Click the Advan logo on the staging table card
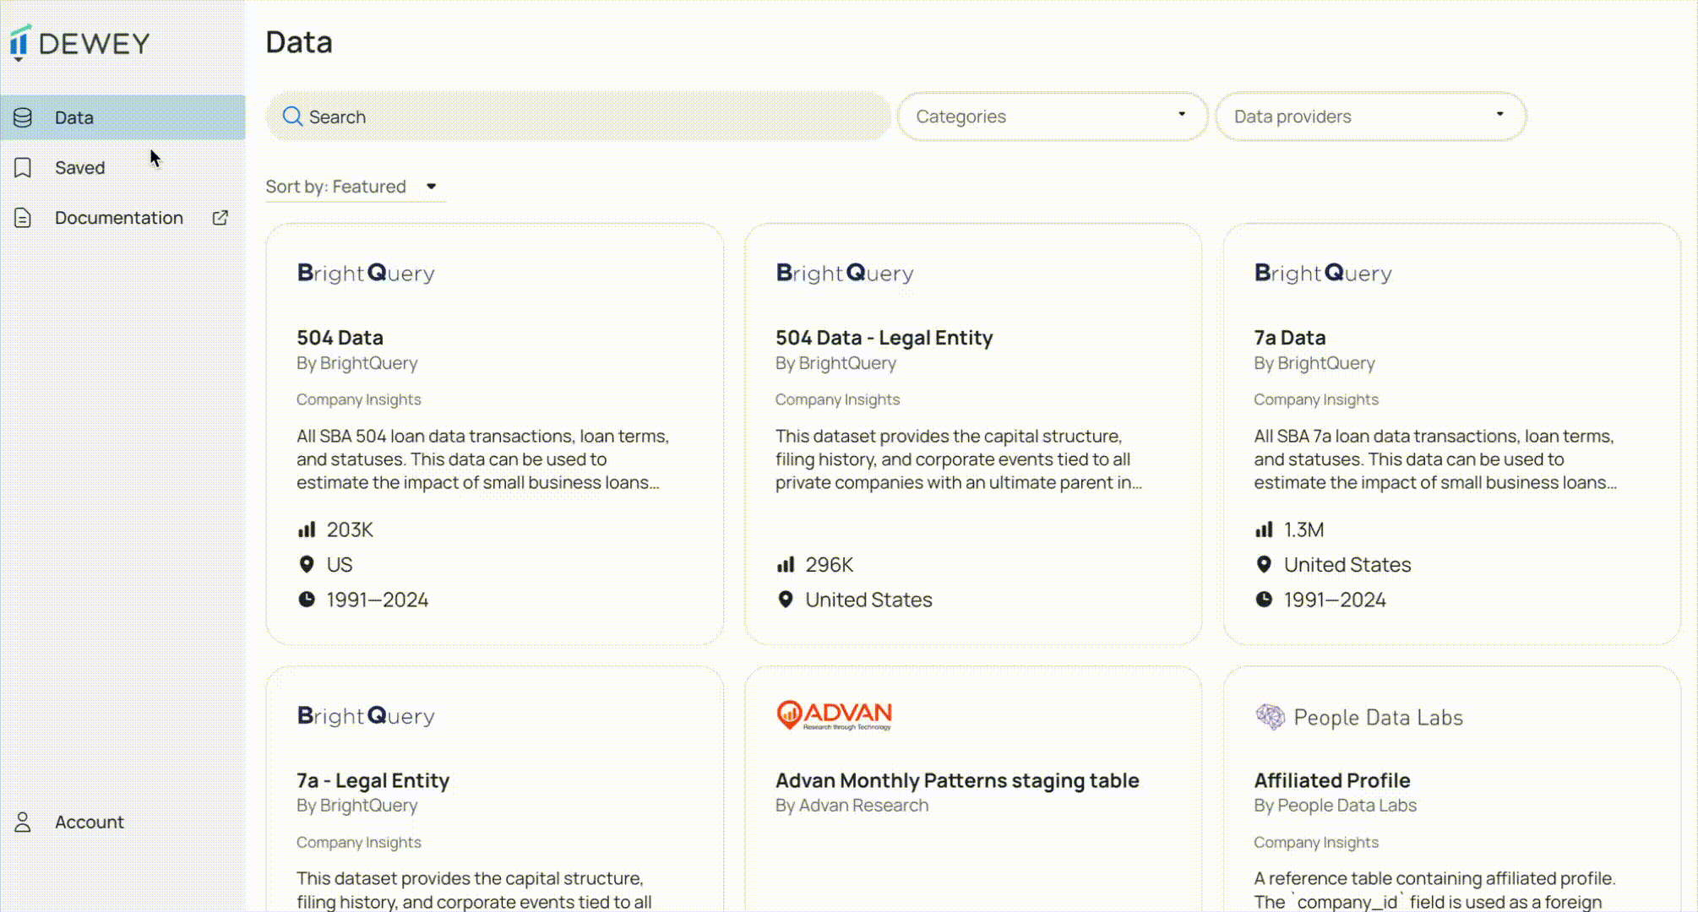 834,715
